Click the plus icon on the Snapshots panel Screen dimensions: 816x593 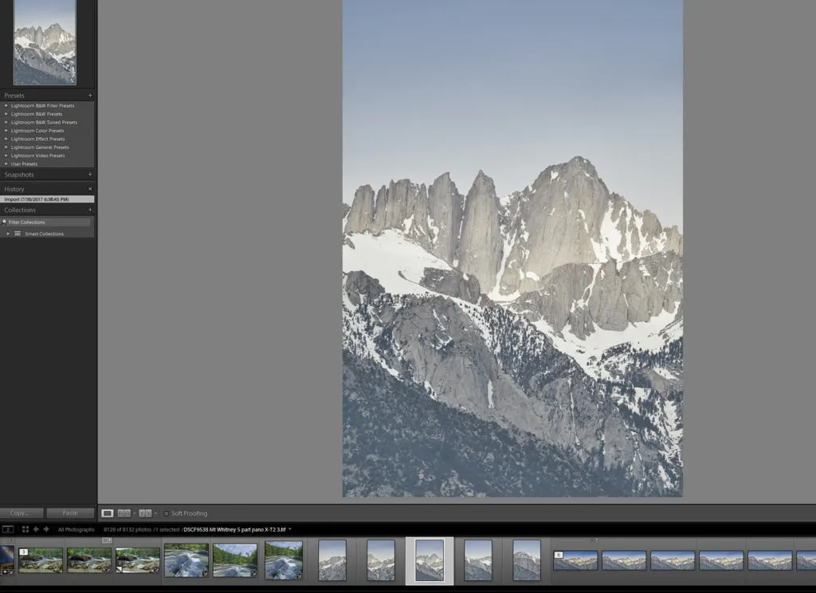89,174
